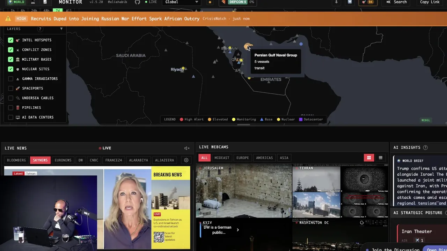447x251 pixels.
Task: Click the Copy Link button
Action: coord(430,2)
